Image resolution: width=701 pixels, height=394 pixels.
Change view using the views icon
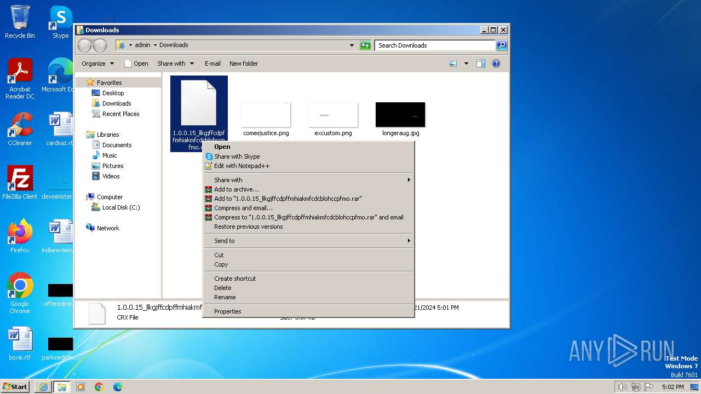pos(453,63)
